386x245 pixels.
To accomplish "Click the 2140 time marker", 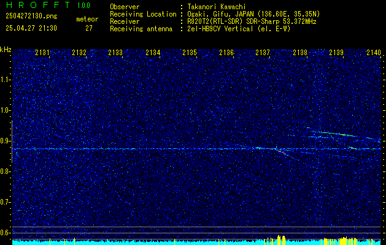I will click(374, 52).
